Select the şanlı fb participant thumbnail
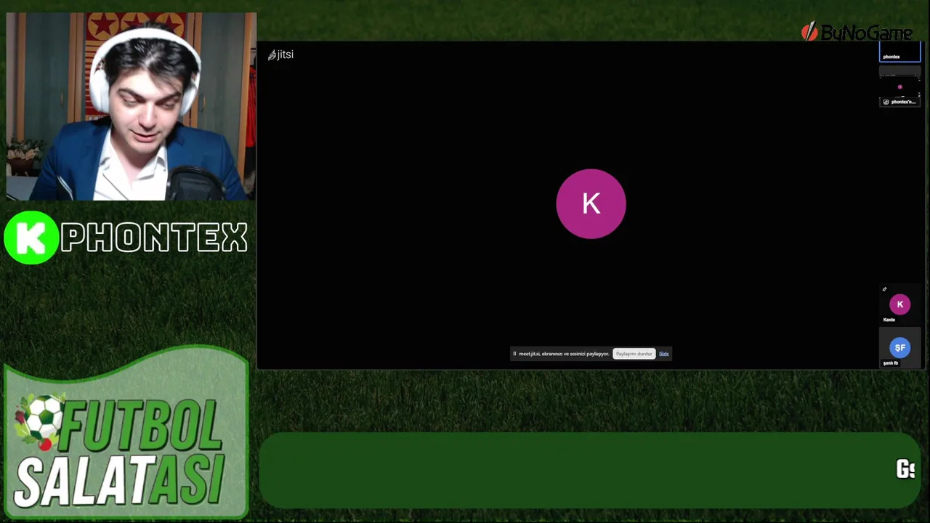930x523 pixels. tap(899, 349)
